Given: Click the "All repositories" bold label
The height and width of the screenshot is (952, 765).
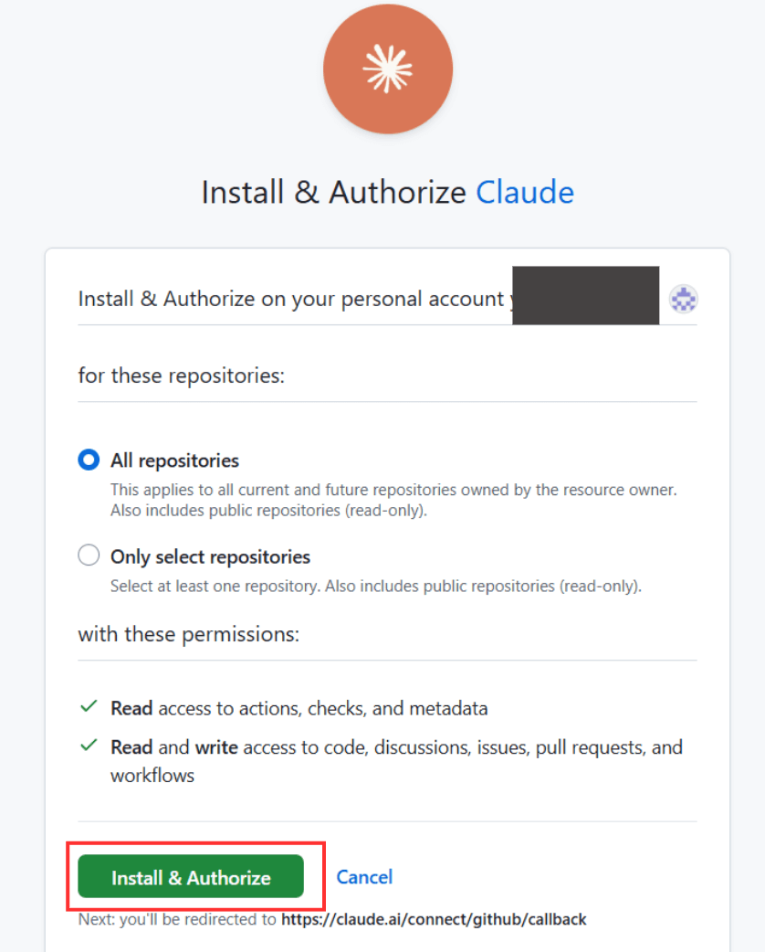Looking at the screenshot, I should [x=174, y=460].
